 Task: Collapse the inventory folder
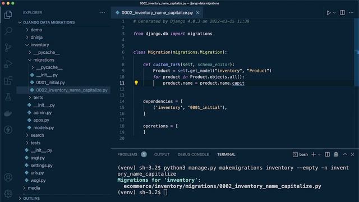(x=40, y=45)
